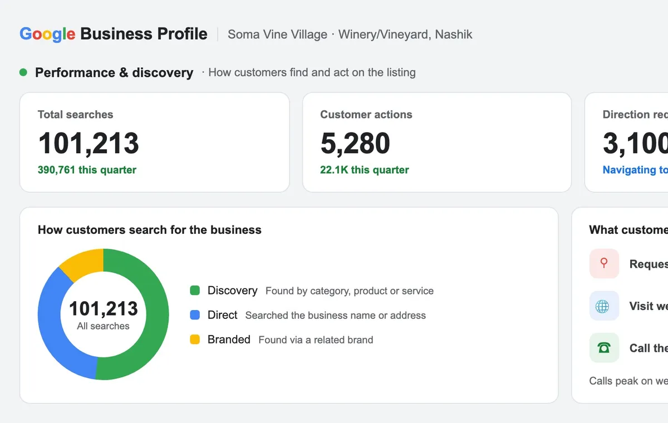Screen dimensions: 668x423
Task: Click the red location pin icon
Action: click(x=604, y=263)
